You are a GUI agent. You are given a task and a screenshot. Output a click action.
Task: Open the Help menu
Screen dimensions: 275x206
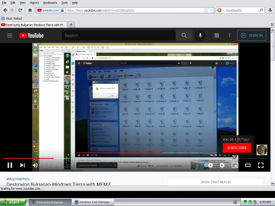[x=75, y=3]
